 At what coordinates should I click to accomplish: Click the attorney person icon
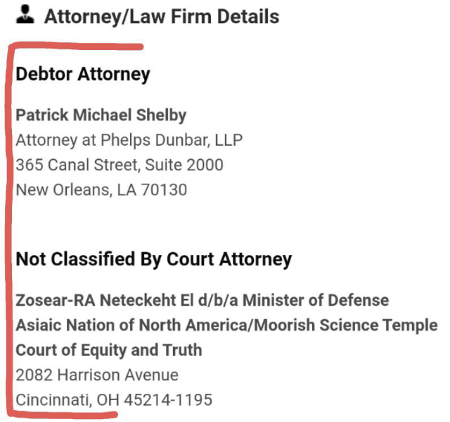(x=25, y=14)
